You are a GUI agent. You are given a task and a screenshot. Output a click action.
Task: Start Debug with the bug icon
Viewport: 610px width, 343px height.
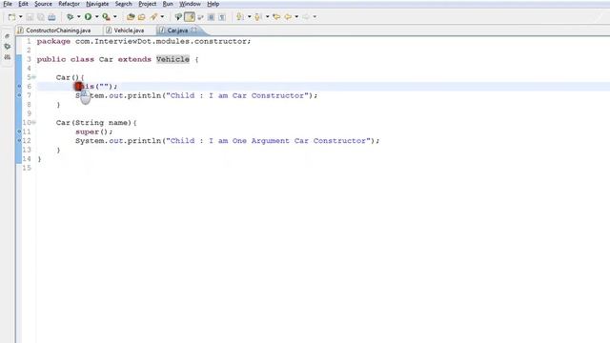[x=70, y=17]
